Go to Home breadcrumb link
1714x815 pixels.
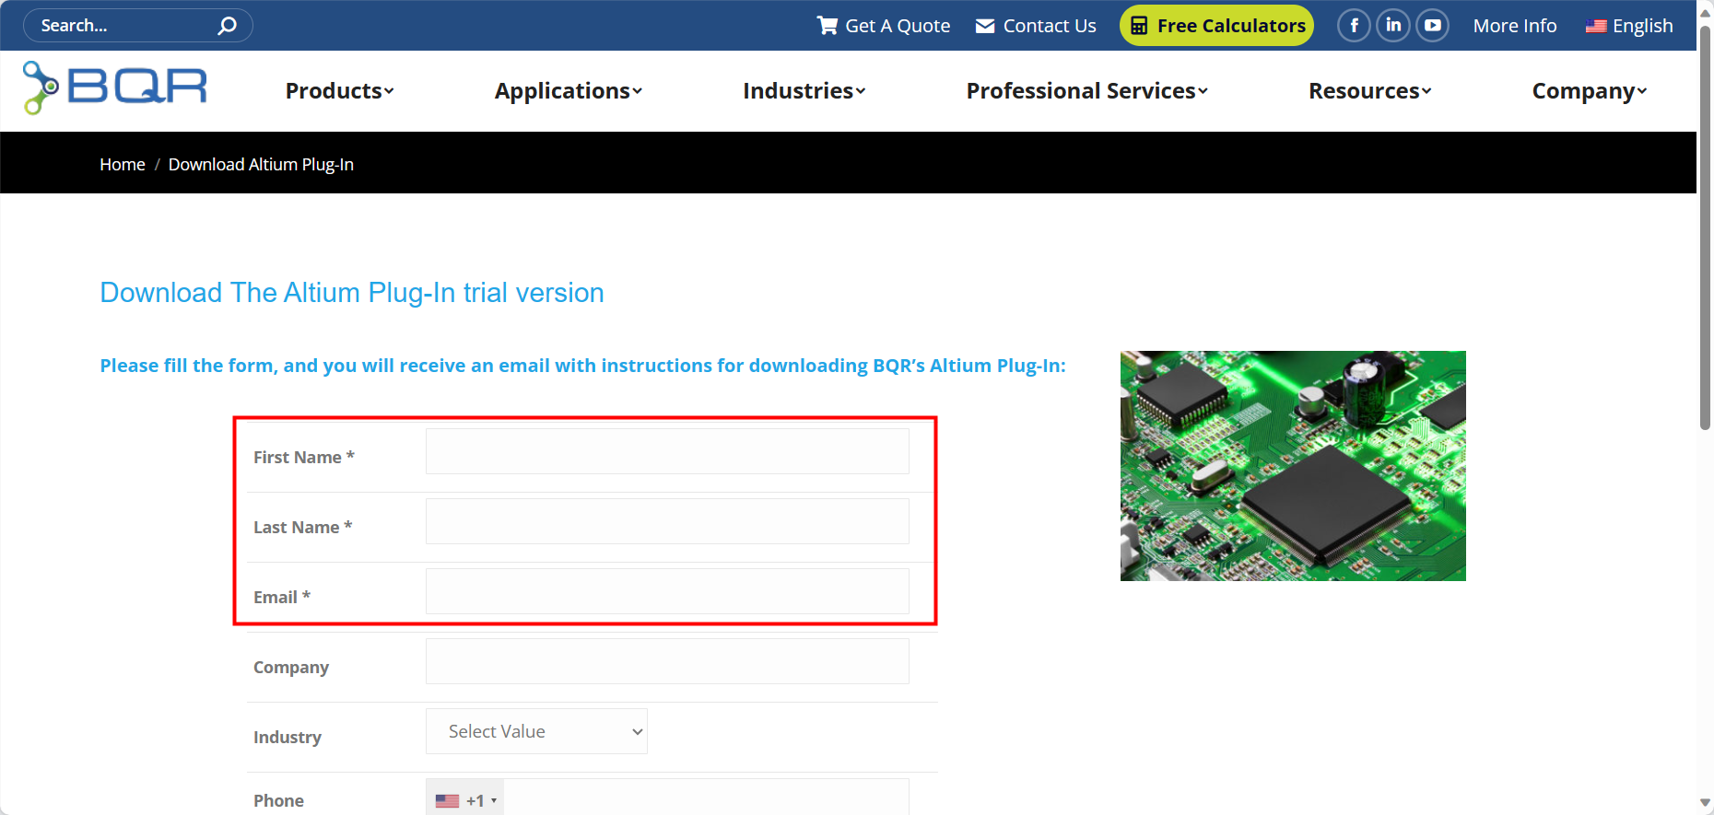pos(123,164)
